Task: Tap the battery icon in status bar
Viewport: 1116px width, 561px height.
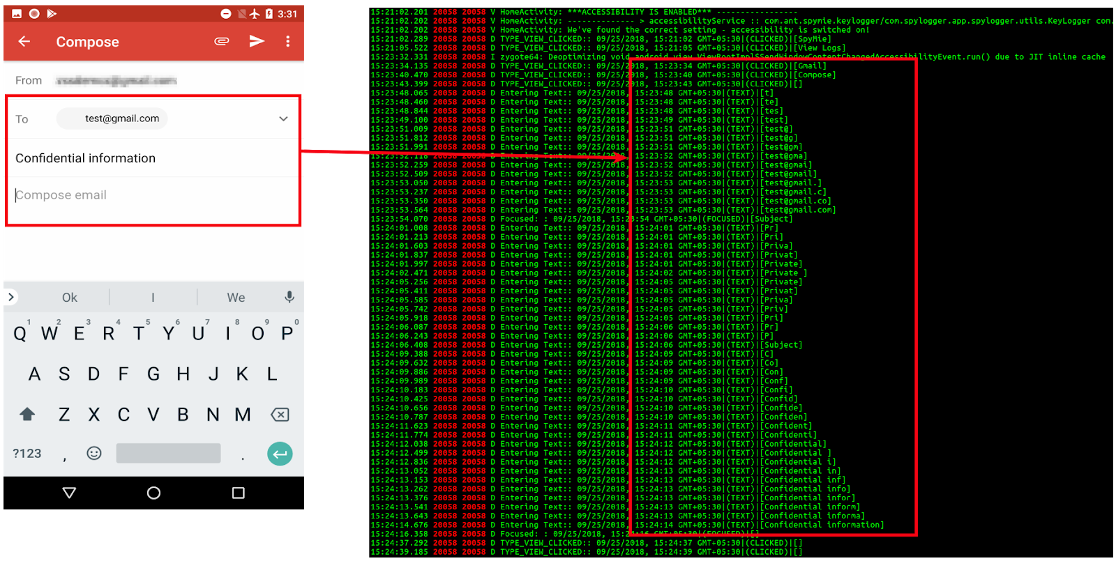Action: click(x=269, y=14)
